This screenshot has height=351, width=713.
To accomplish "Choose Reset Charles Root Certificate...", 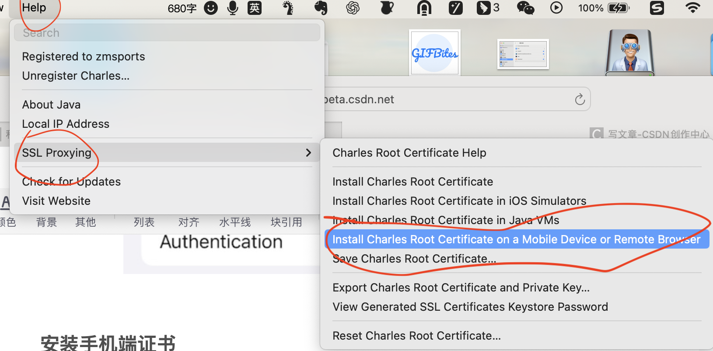I will pos(416,336).
